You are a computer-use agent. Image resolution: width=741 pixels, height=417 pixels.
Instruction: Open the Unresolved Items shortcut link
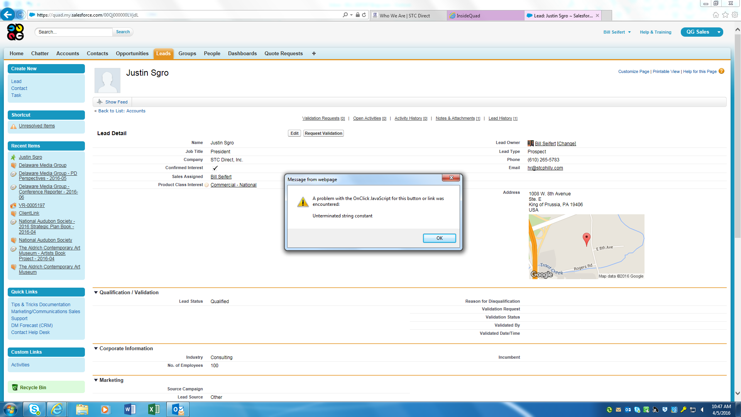click(x=37, y=126)
